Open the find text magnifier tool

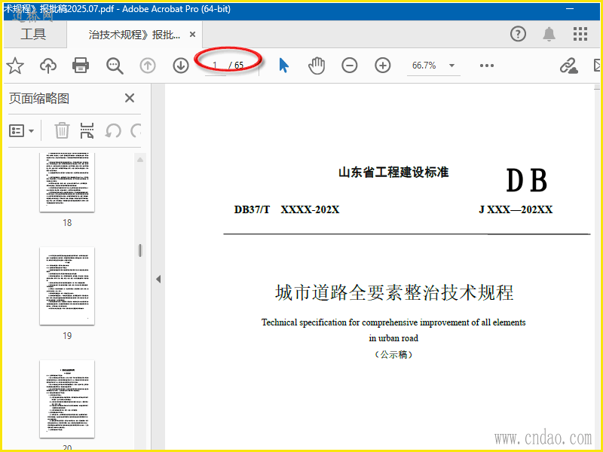point(115,66)
